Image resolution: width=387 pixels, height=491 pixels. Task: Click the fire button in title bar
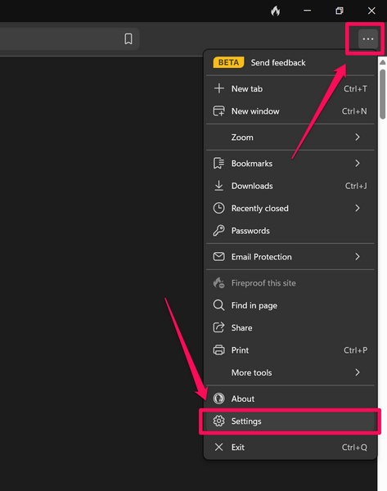(x=275, y=11)
